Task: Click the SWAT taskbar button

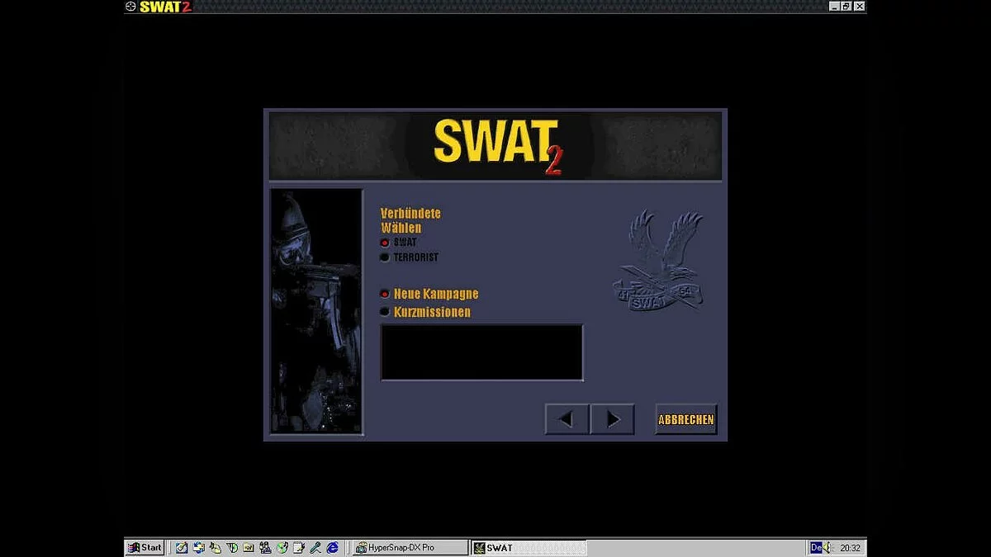Action: coord(529,547)
